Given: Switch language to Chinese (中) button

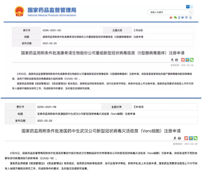Looking at the screenshot, I should (x=188, y=7).
